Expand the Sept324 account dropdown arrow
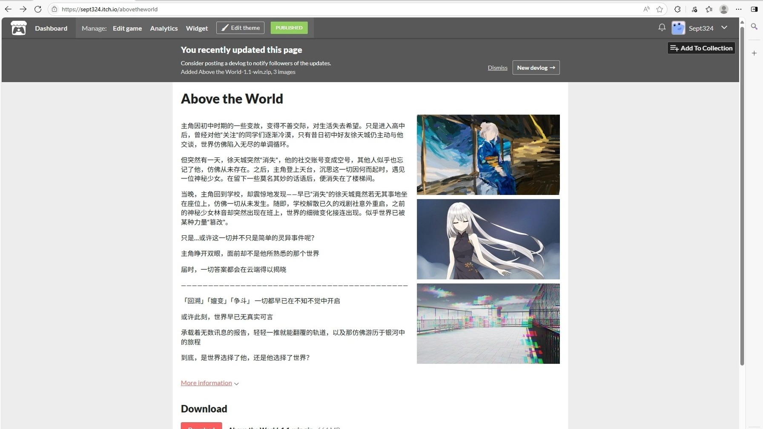This screenshot has height=429, width=763. pos(724,28)
